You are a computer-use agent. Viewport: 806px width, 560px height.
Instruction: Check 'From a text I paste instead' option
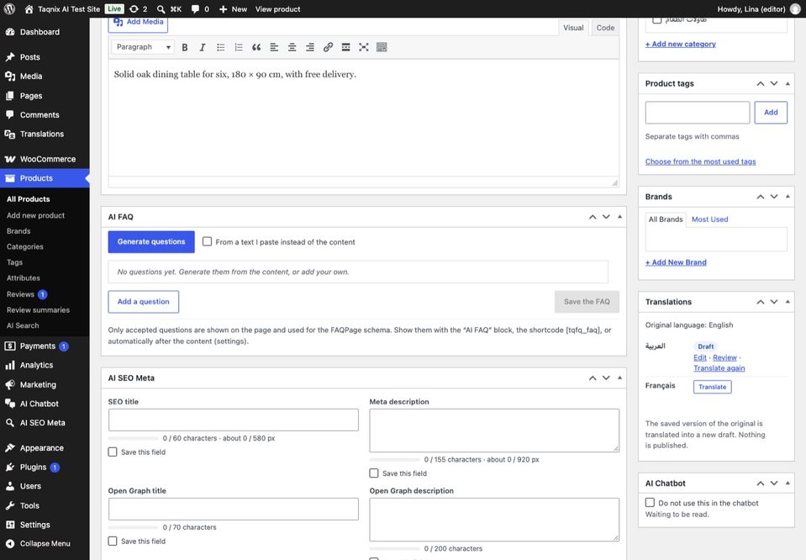pos(207,241)
